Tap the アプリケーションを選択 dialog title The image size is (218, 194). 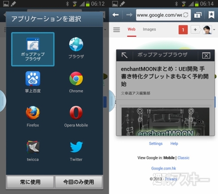click(46, 19)
